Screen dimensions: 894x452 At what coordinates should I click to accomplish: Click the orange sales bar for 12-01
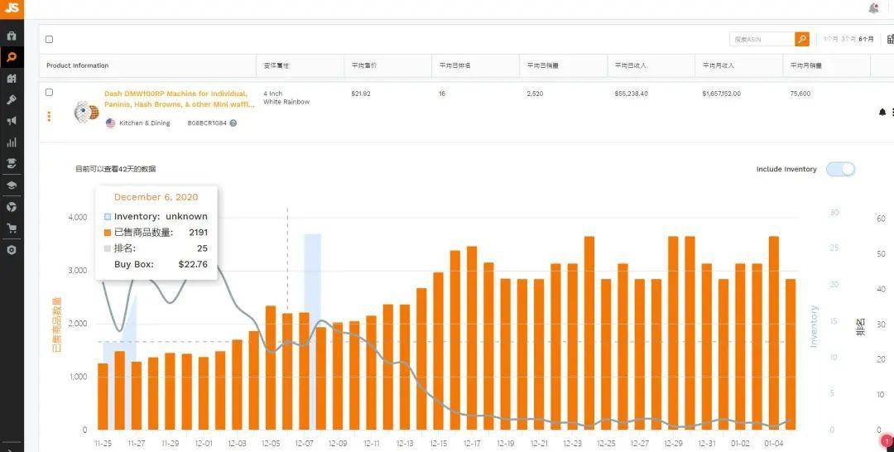(x=204, y=393)
